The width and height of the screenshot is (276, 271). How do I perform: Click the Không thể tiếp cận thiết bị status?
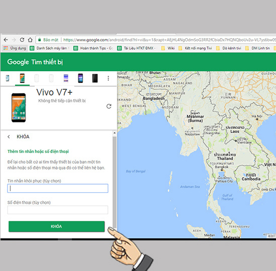pos(62,101)
